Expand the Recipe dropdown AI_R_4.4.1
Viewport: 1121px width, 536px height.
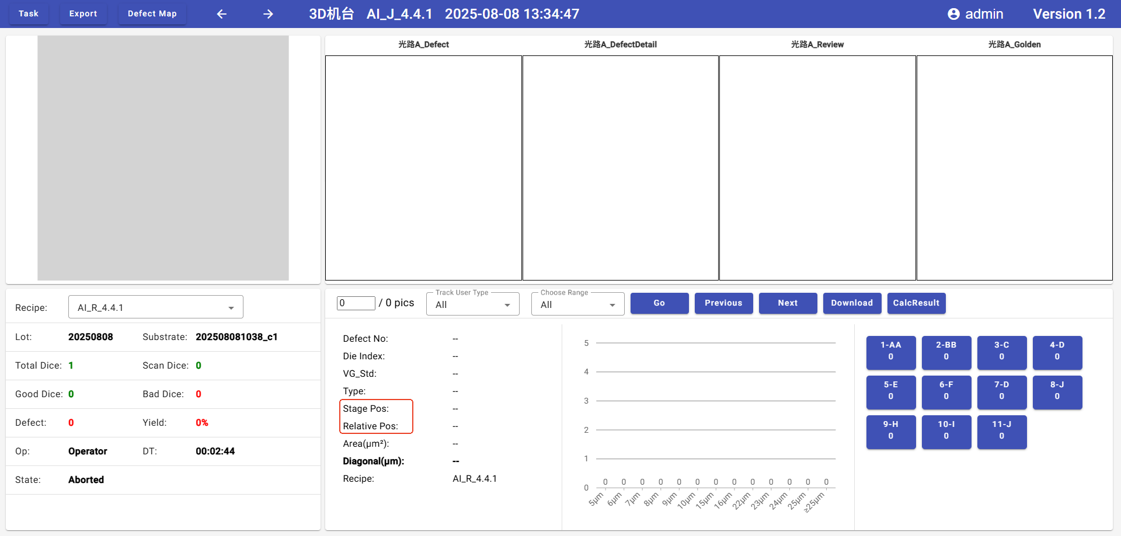coord(155,307)
